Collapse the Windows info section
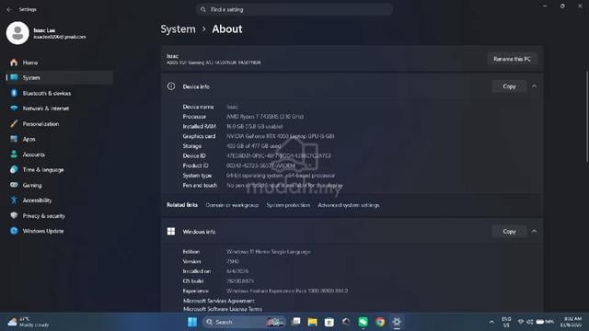This screenshot has height=331, width=589. pyautogui.click(x=534, y=232)
